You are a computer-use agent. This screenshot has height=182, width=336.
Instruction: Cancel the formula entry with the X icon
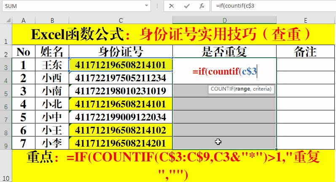click(x=172, y=6)
